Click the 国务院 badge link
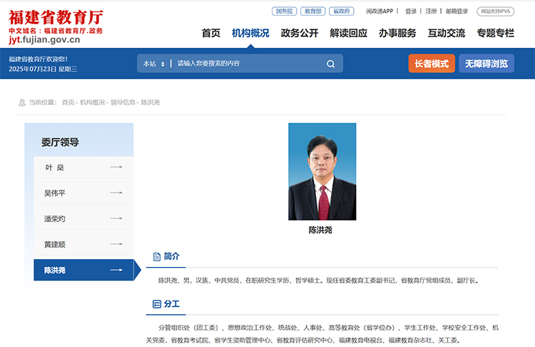The image size is (535, 347). 284,11
